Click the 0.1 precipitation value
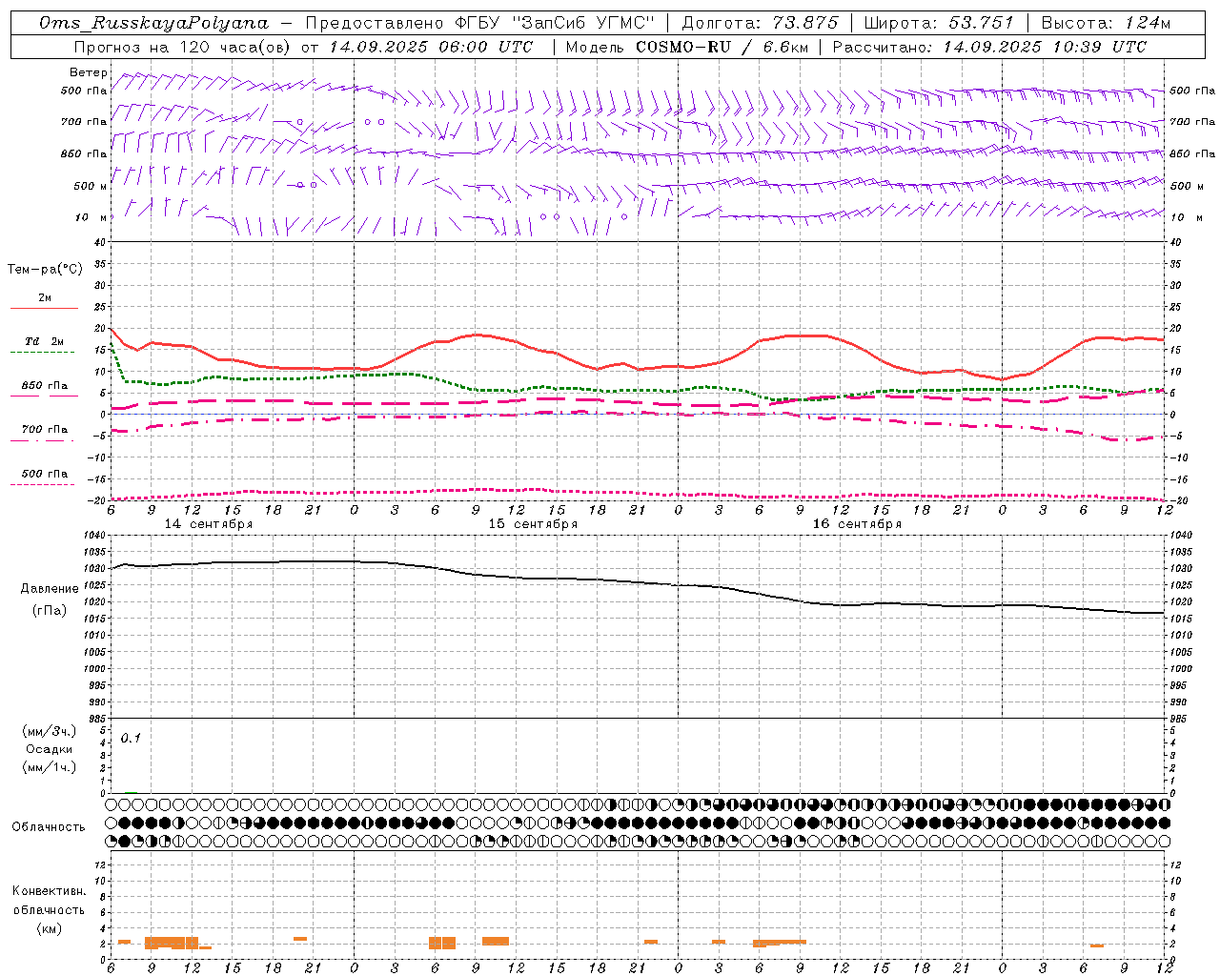 point(131,739)
